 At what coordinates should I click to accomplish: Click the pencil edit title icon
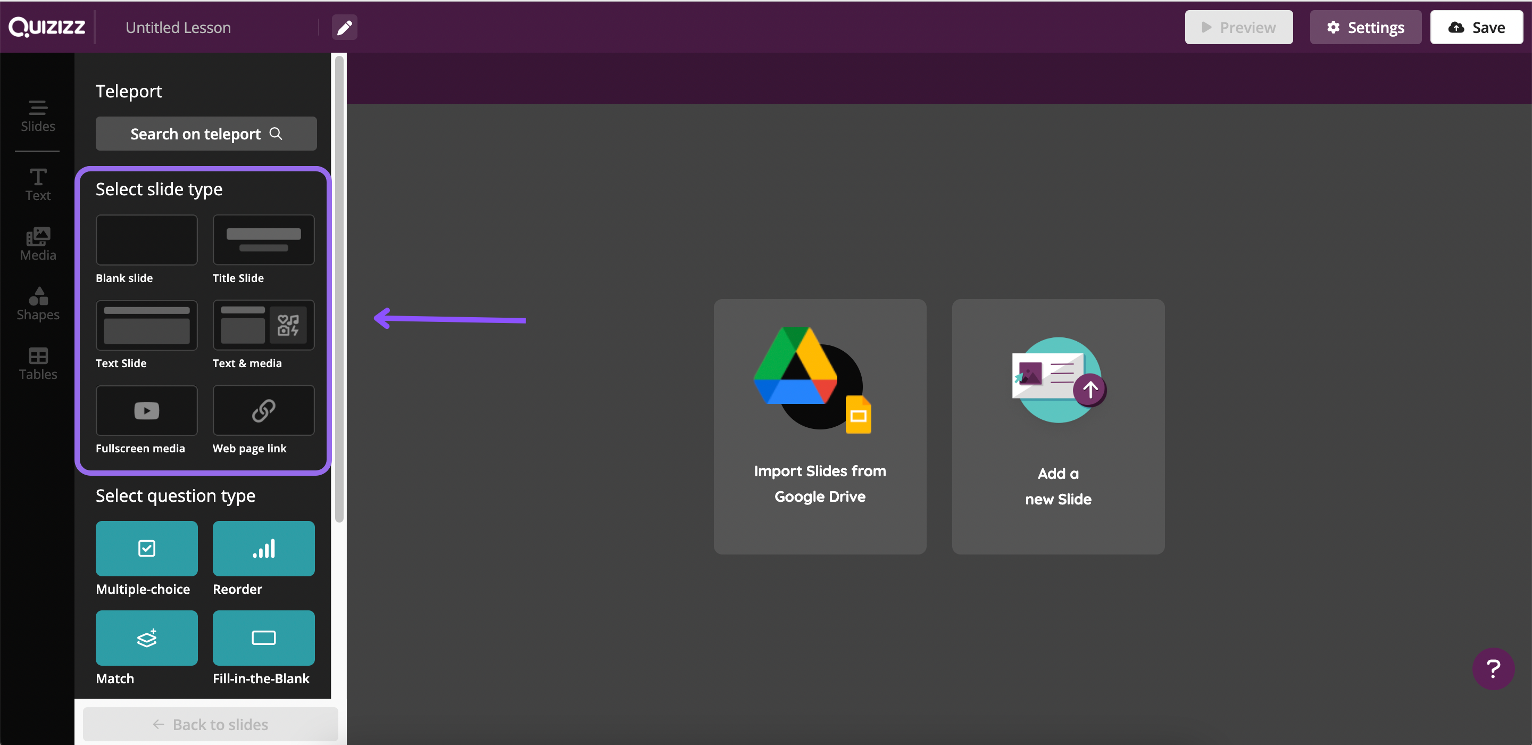(344, 27)
